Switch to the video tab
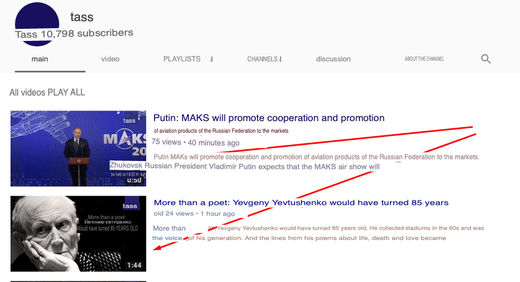The height and width of the screenshot is (282, 520). click(x=110, y=59)
